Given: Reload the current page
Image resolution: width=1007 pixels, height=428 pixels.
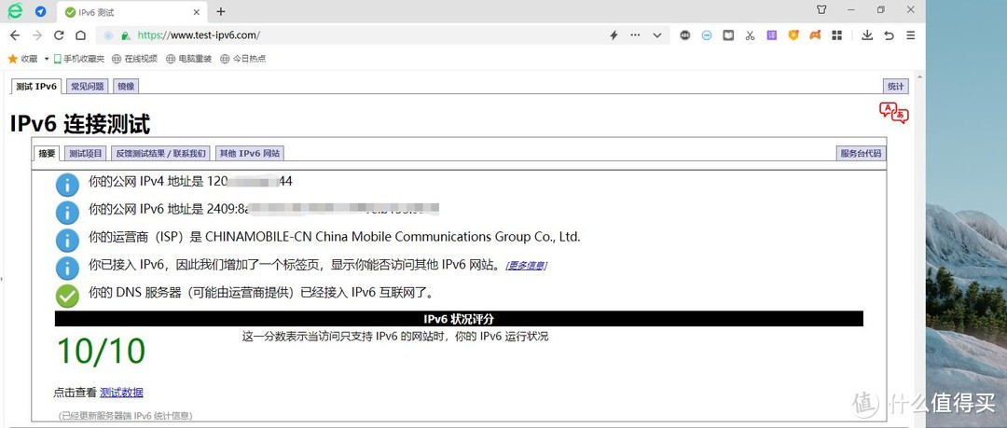Looking at the screenshot, I should tap(59, 35).
